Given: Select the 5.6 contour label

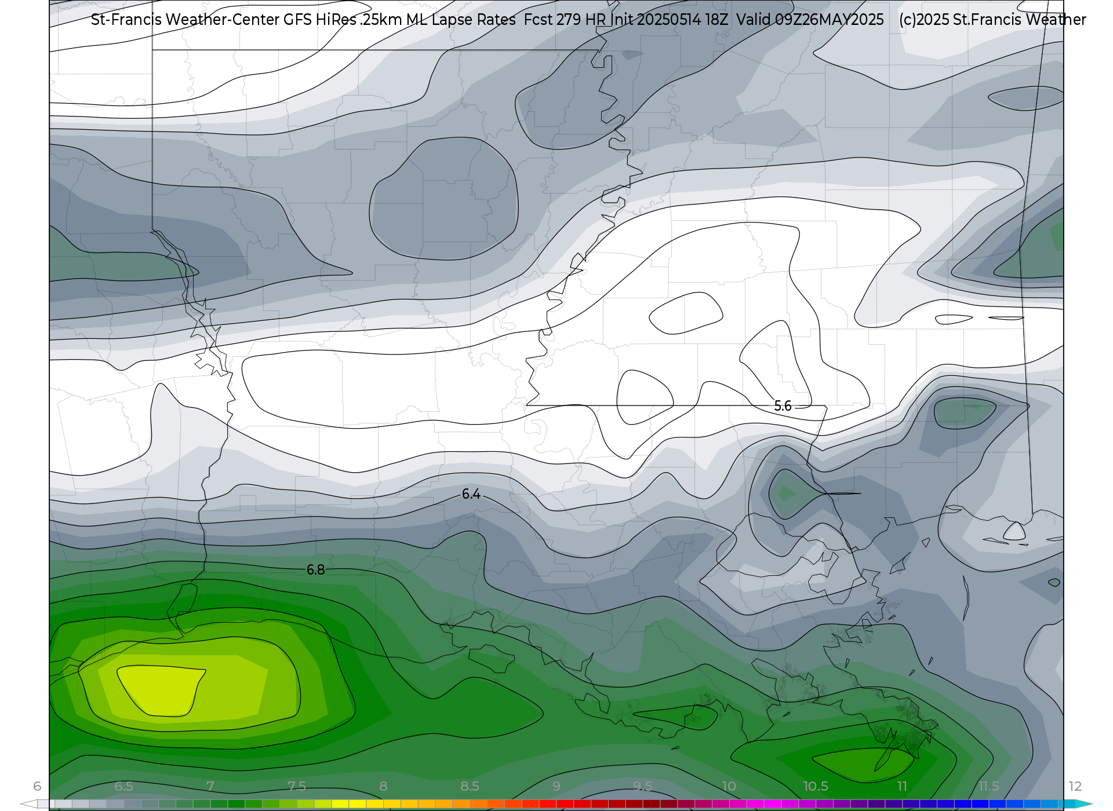Looking at the screenshot, I should pos(783,406).
